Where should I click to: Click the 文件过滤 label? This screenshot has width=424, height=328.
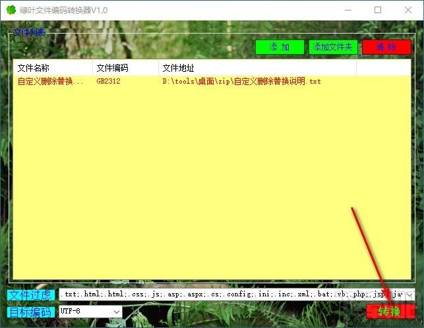(31, 295)
